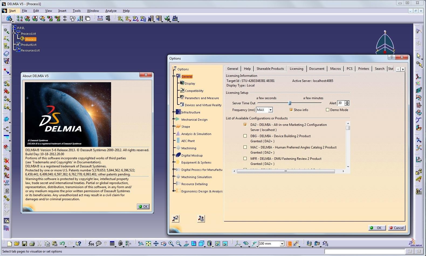Click the What's This help pointer icon
The height and width of the screenshot is (256, 426).
[x=78, y=244]
